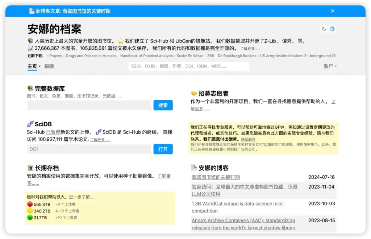Click the green >10 seeders torrent indicator
371x239 pixels.
(30, 217)
